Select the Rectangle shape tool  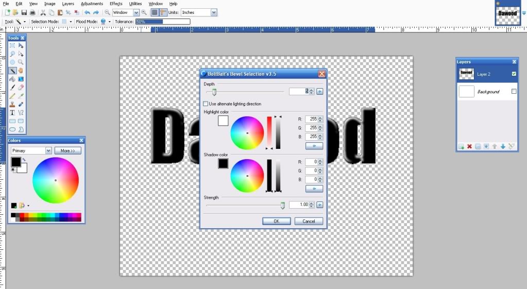point(12,121)
